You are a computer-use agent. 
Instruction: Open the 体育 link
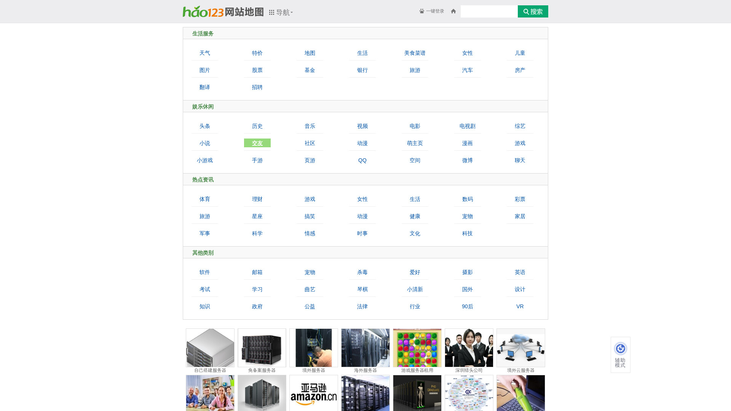pos(205,199)
